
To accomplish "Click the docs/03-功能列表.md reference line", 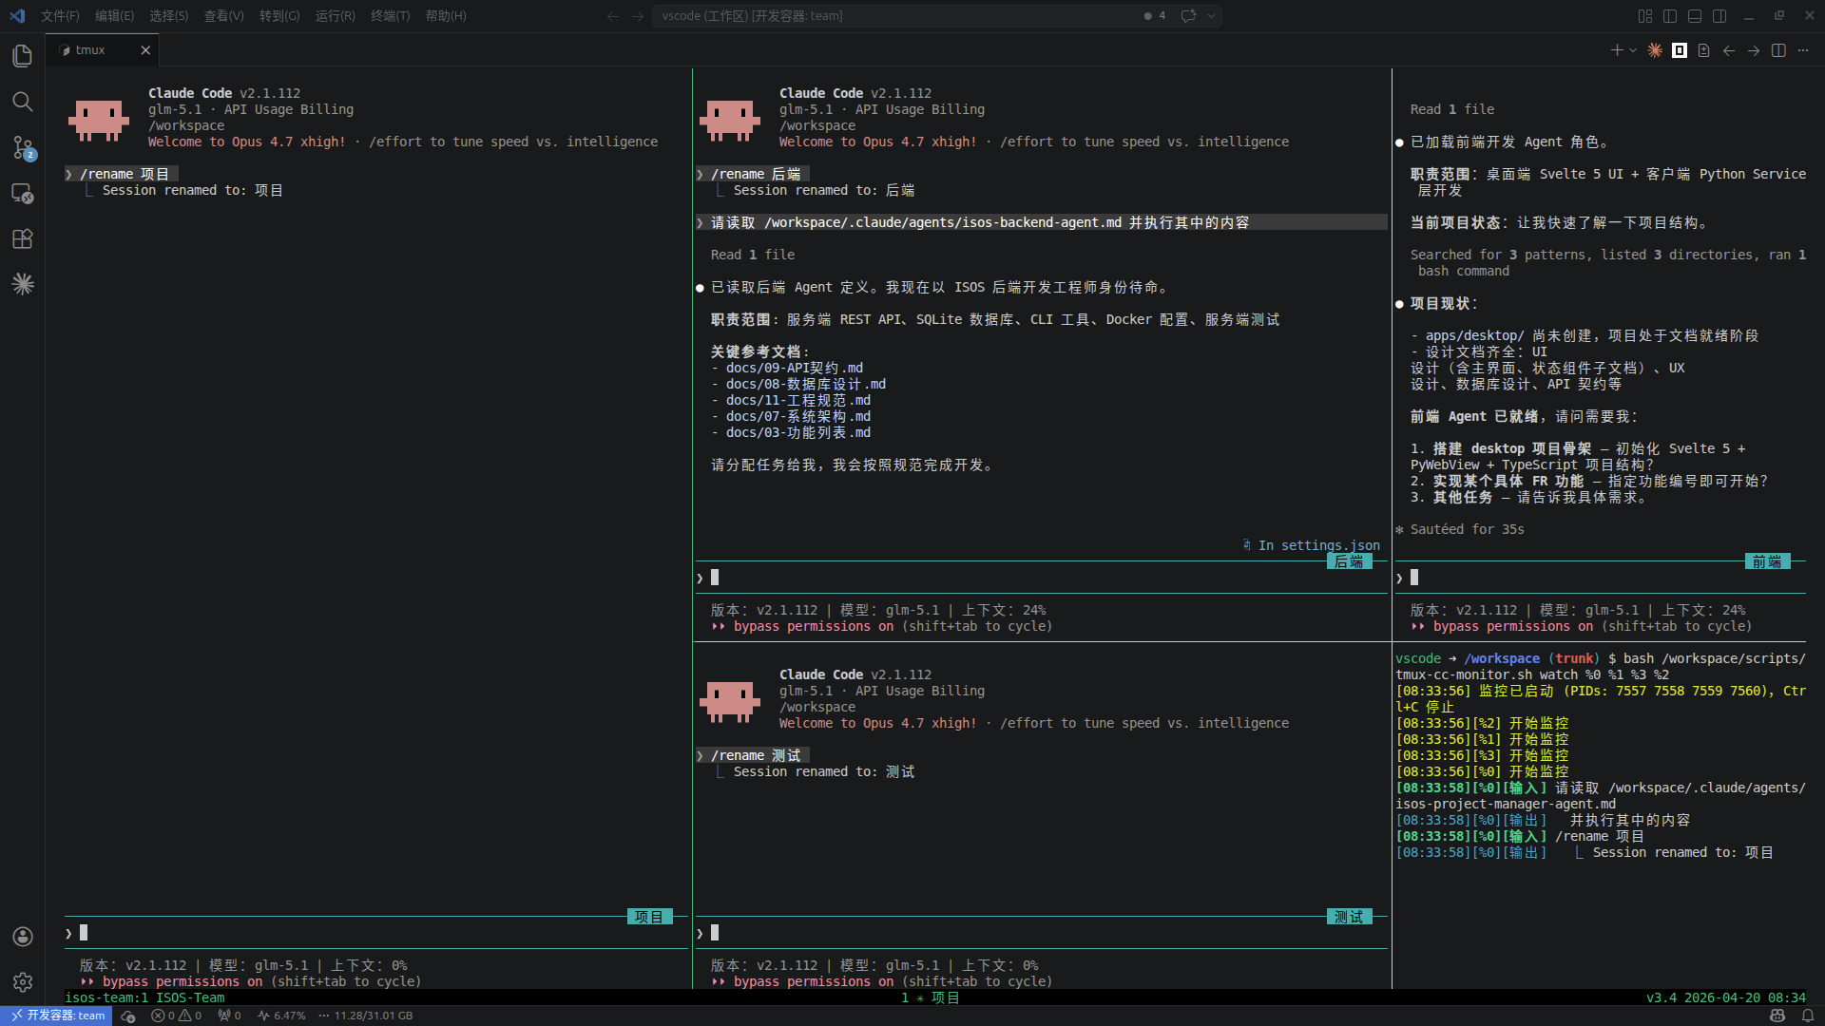I will click(791, 432).
